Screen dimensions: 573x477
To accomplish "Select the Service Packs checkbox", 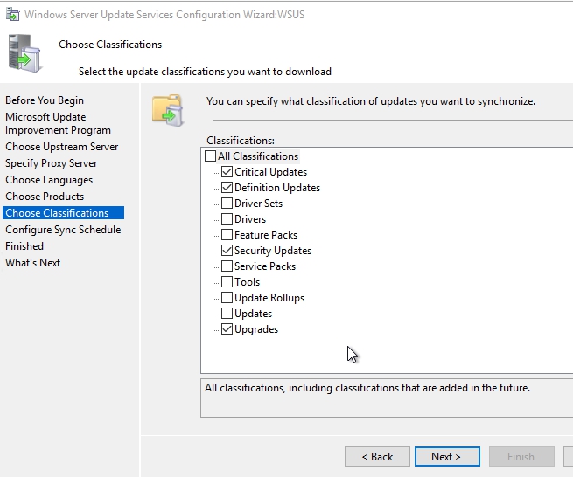I will (x=227, y=266).
